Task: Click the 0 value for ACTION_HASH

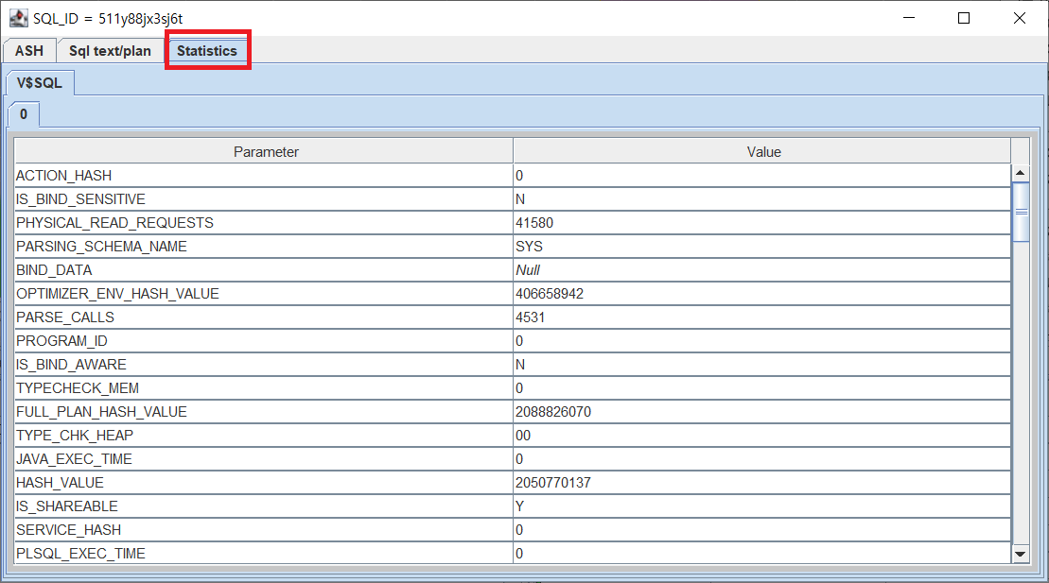Action: tap(762, 176)
